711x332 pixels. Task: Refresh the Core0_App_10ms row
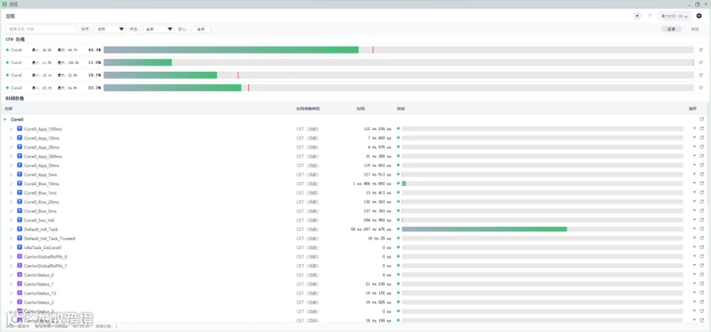click(702, 138)
